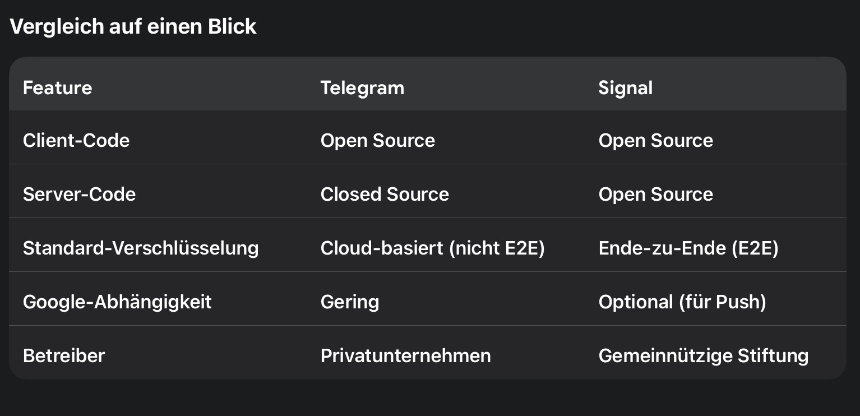Click the 'Betreiber' row label

(x=64, y=355)
